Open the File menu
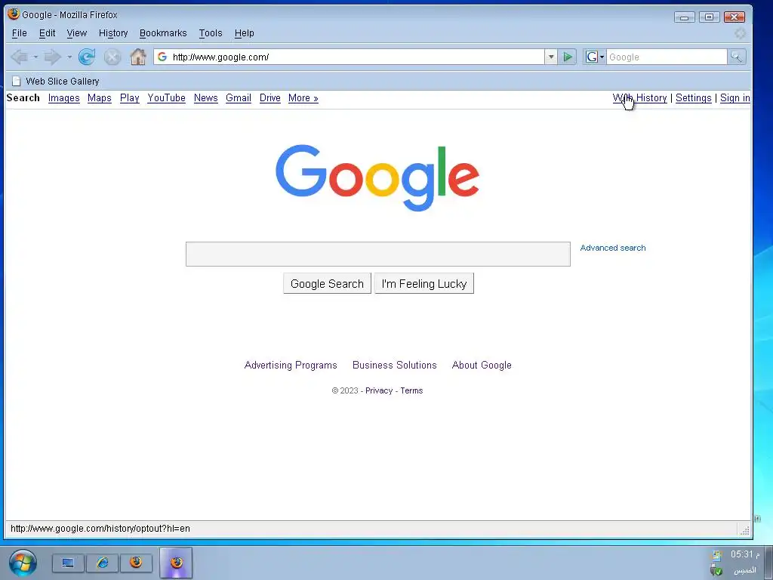This screenshot has width=773, height=580. point(19,33)
